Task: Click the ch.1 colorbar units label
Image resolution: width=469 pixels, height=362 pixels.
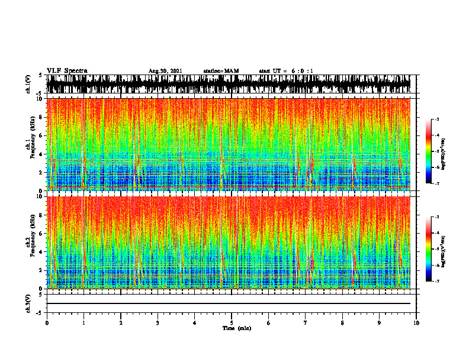Action: (x=444, y=154)
